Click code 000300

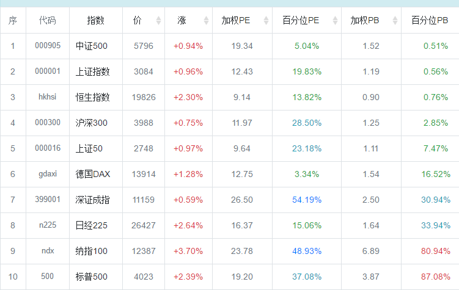48,123
